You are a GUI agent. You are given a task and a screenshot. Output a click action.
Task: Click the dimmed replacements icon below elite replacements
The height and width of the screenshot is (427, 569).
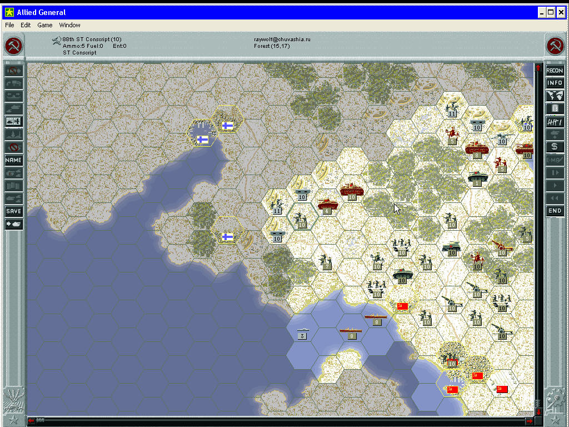[14, 186]
